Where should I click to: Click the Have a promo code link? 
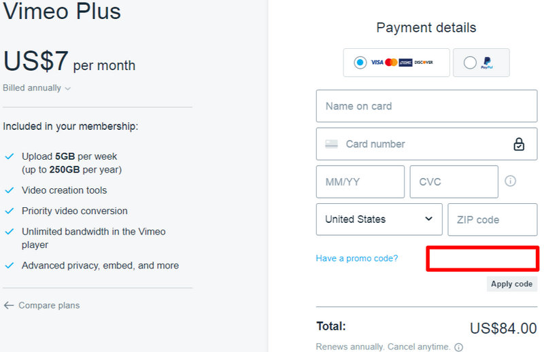click(357, 259)
